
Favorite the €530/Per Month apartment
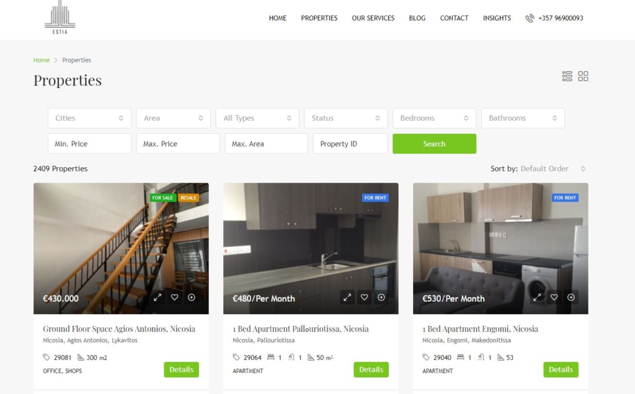(x=554, y=297)
